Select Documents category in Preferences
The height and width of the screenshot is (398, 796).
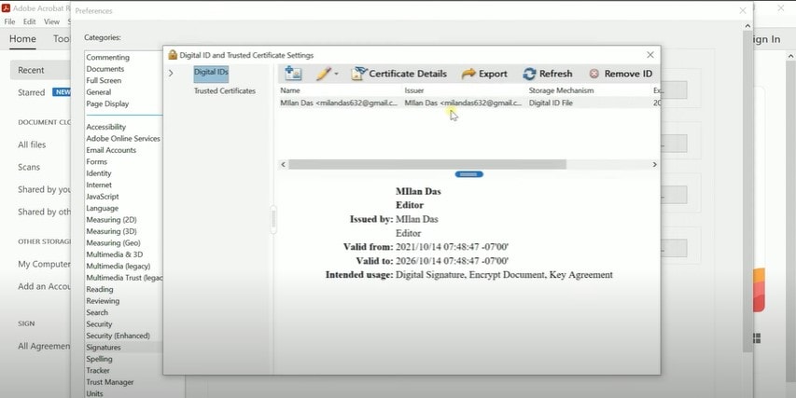[x=105, y=69]
